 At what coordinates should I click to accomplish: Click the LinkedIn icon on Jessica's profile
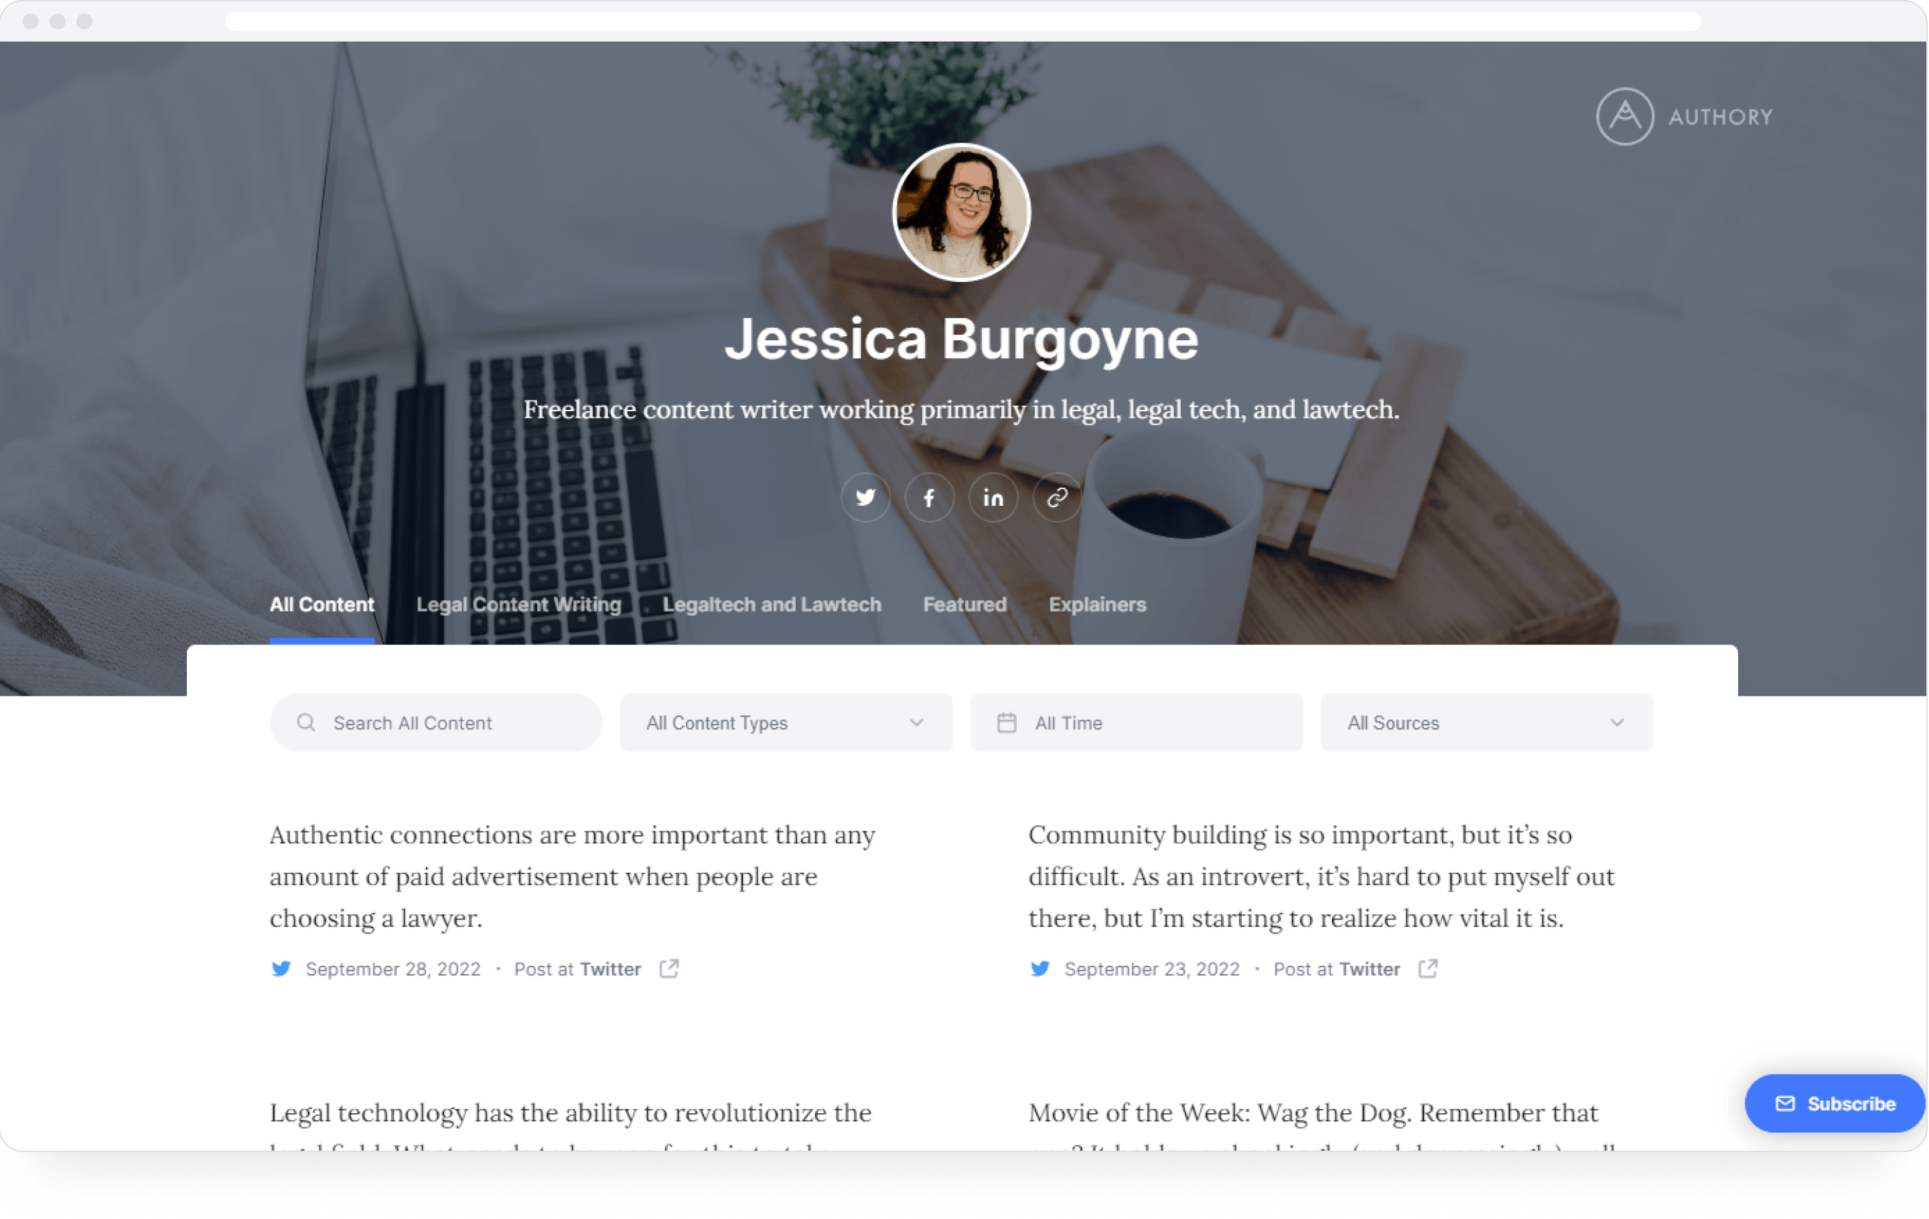(x=993, y=497)
